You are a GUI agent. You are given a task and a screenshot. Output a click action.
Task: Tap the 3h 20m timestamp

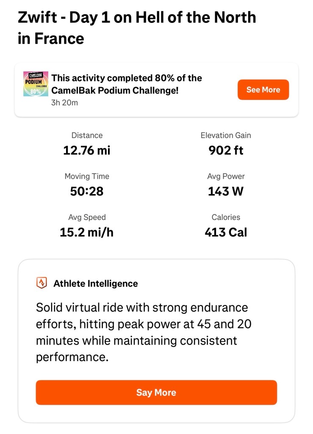pyautogui.click(x=64, y=103)
